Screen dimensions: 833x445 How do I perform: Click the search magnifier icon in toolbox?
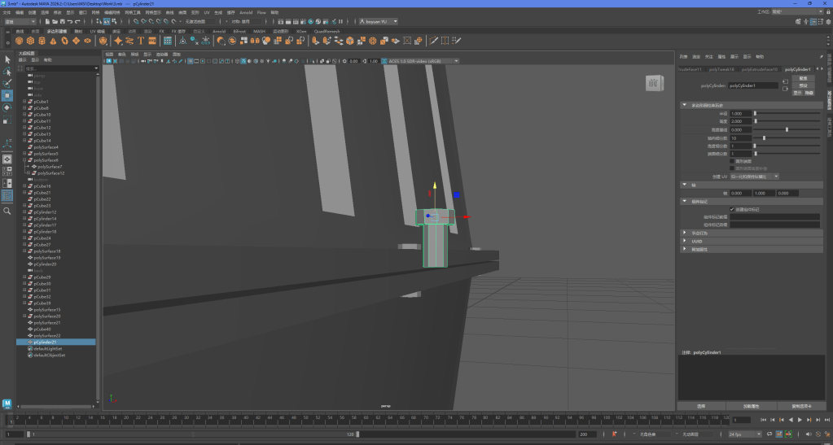tap(7, 211)
